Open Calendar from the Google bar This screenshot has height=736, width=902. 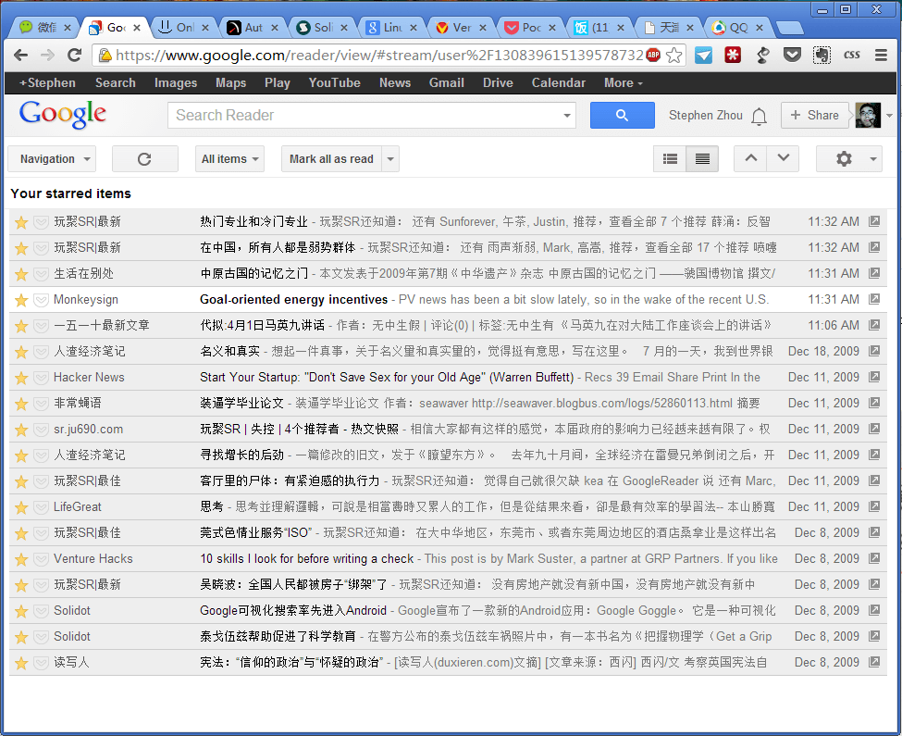[x=558, y=83]
